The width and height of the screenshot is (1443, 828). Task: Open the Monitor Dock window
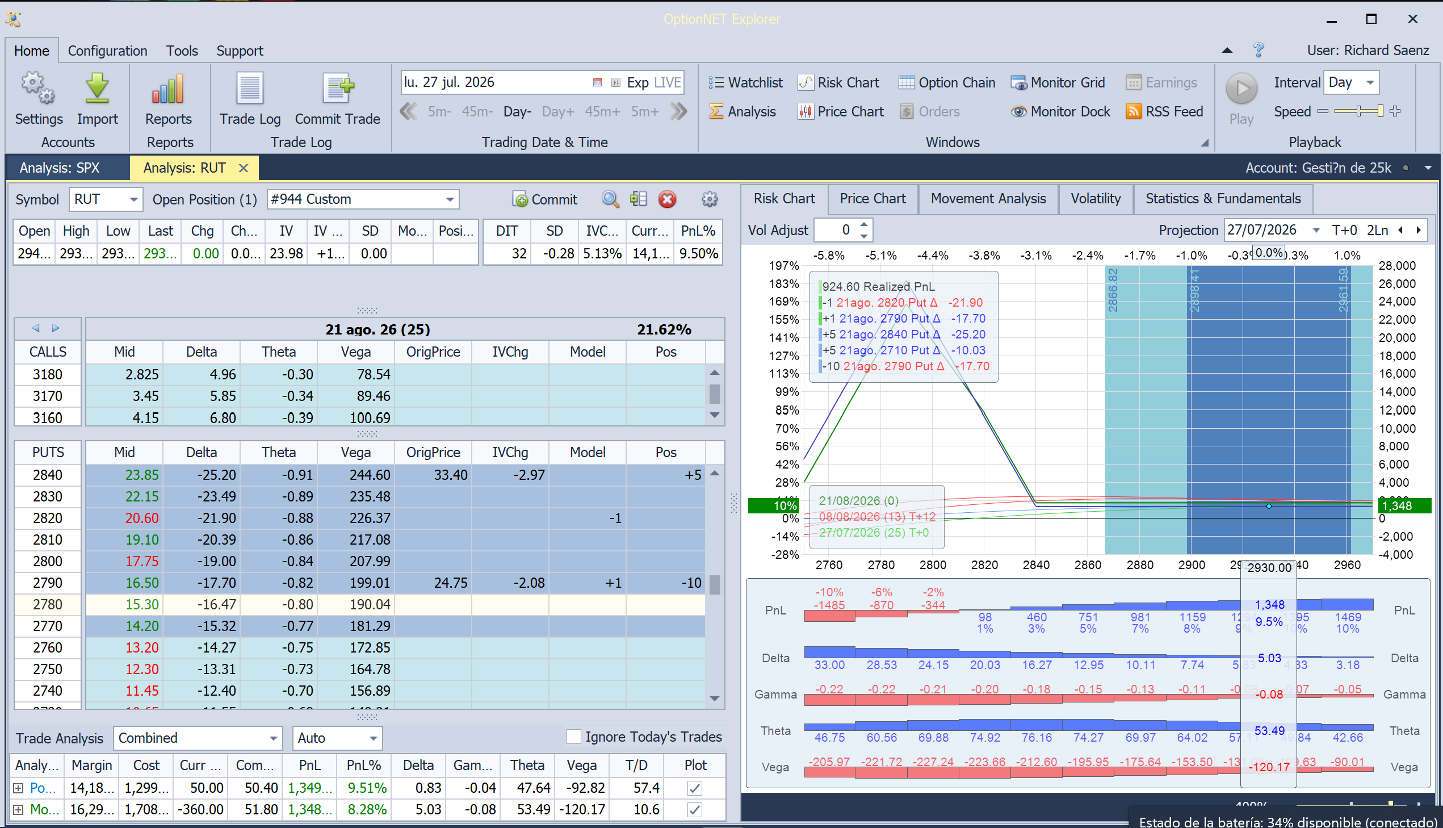(x=1060, y=111)
